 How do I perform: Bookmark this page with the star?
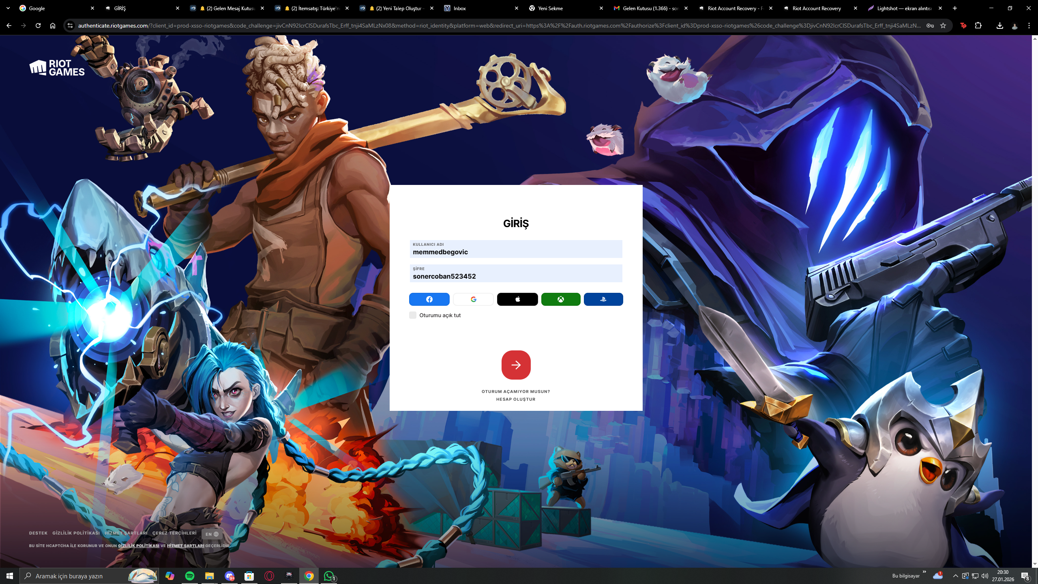pos(943,26)
